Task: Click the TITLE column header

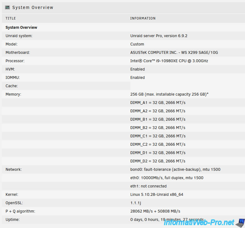Action: pyautogui.click(x=11, y=19)
